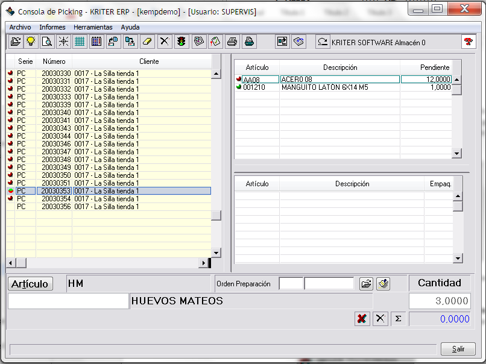Open the Archivo menu
The height and width of the screenshot is (364, 486).
20,27
